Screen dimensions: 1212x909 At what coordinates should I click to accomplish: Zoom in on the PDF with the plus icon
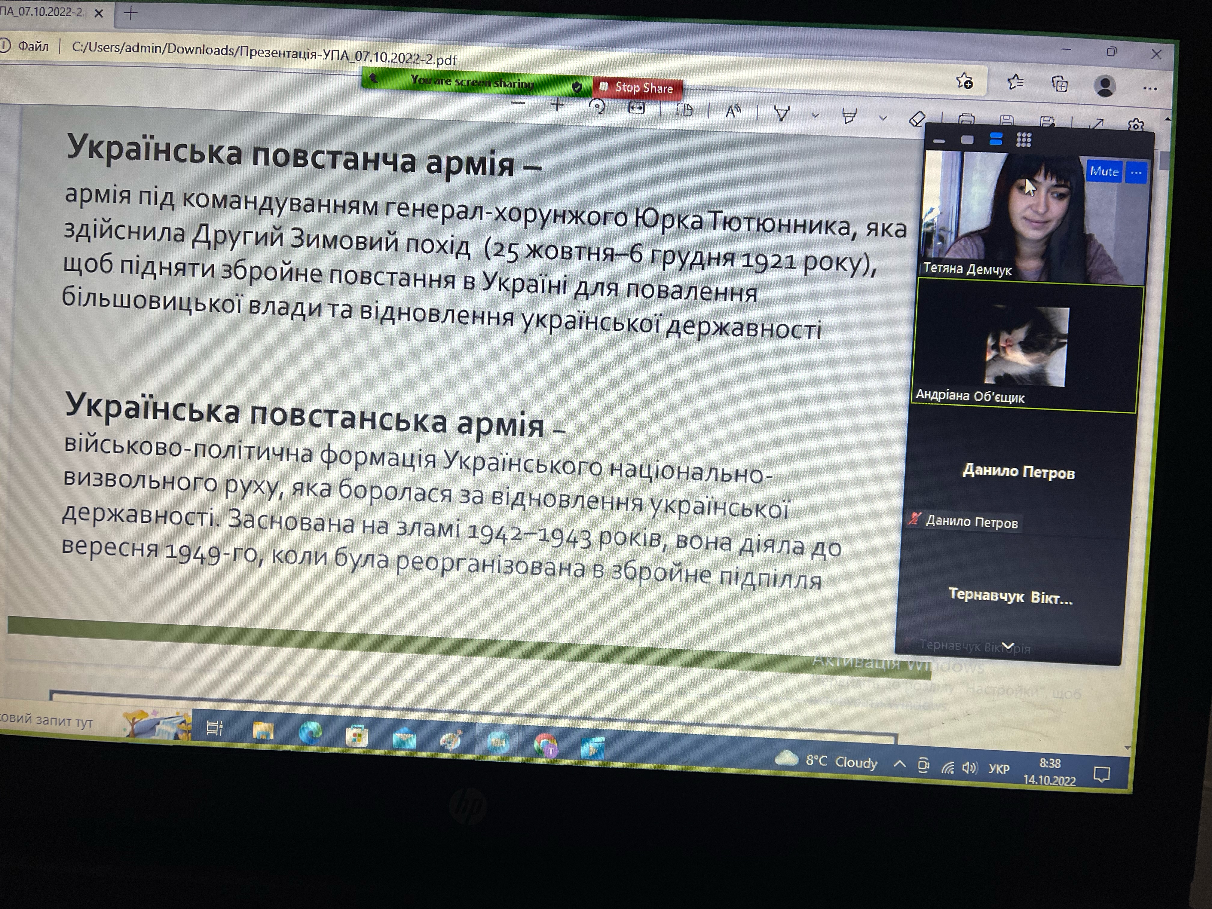coord(557,105)
